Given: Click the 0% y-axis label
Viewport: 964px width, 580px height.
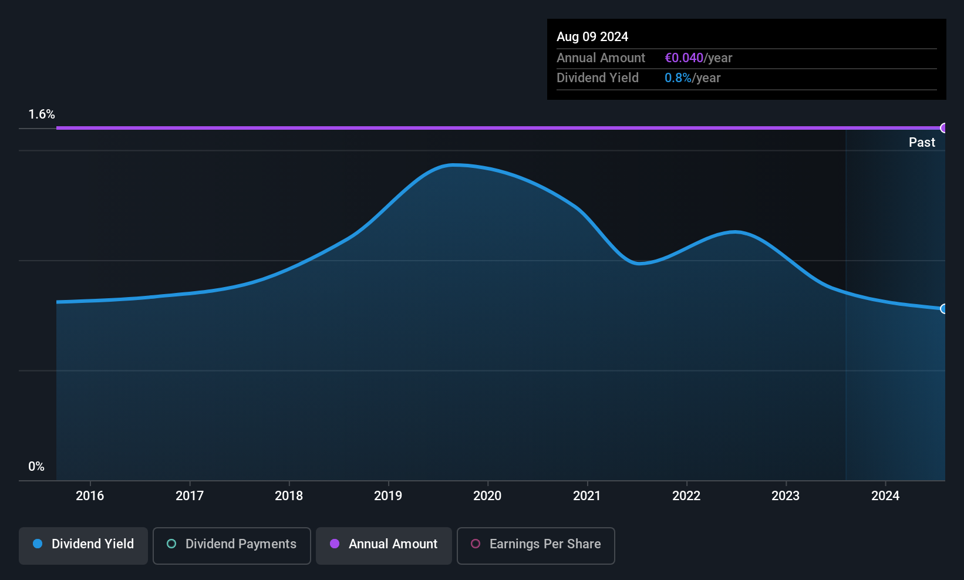Looking at the screenshot, I should tap(36, 467).
